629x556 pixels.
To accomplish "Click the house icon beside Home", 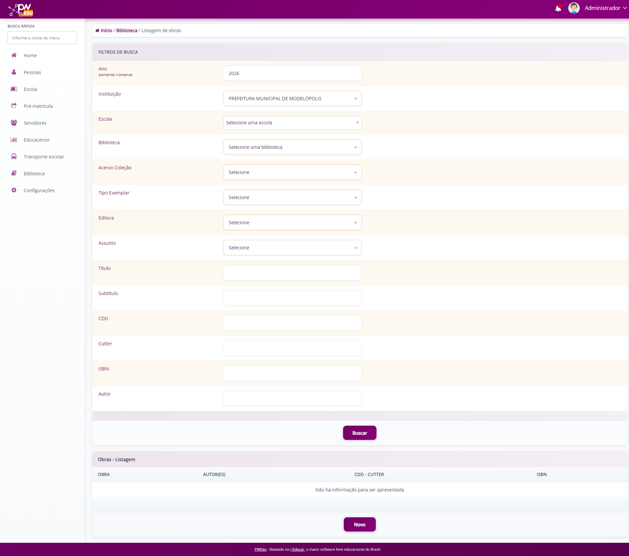I will coord(14,55).
